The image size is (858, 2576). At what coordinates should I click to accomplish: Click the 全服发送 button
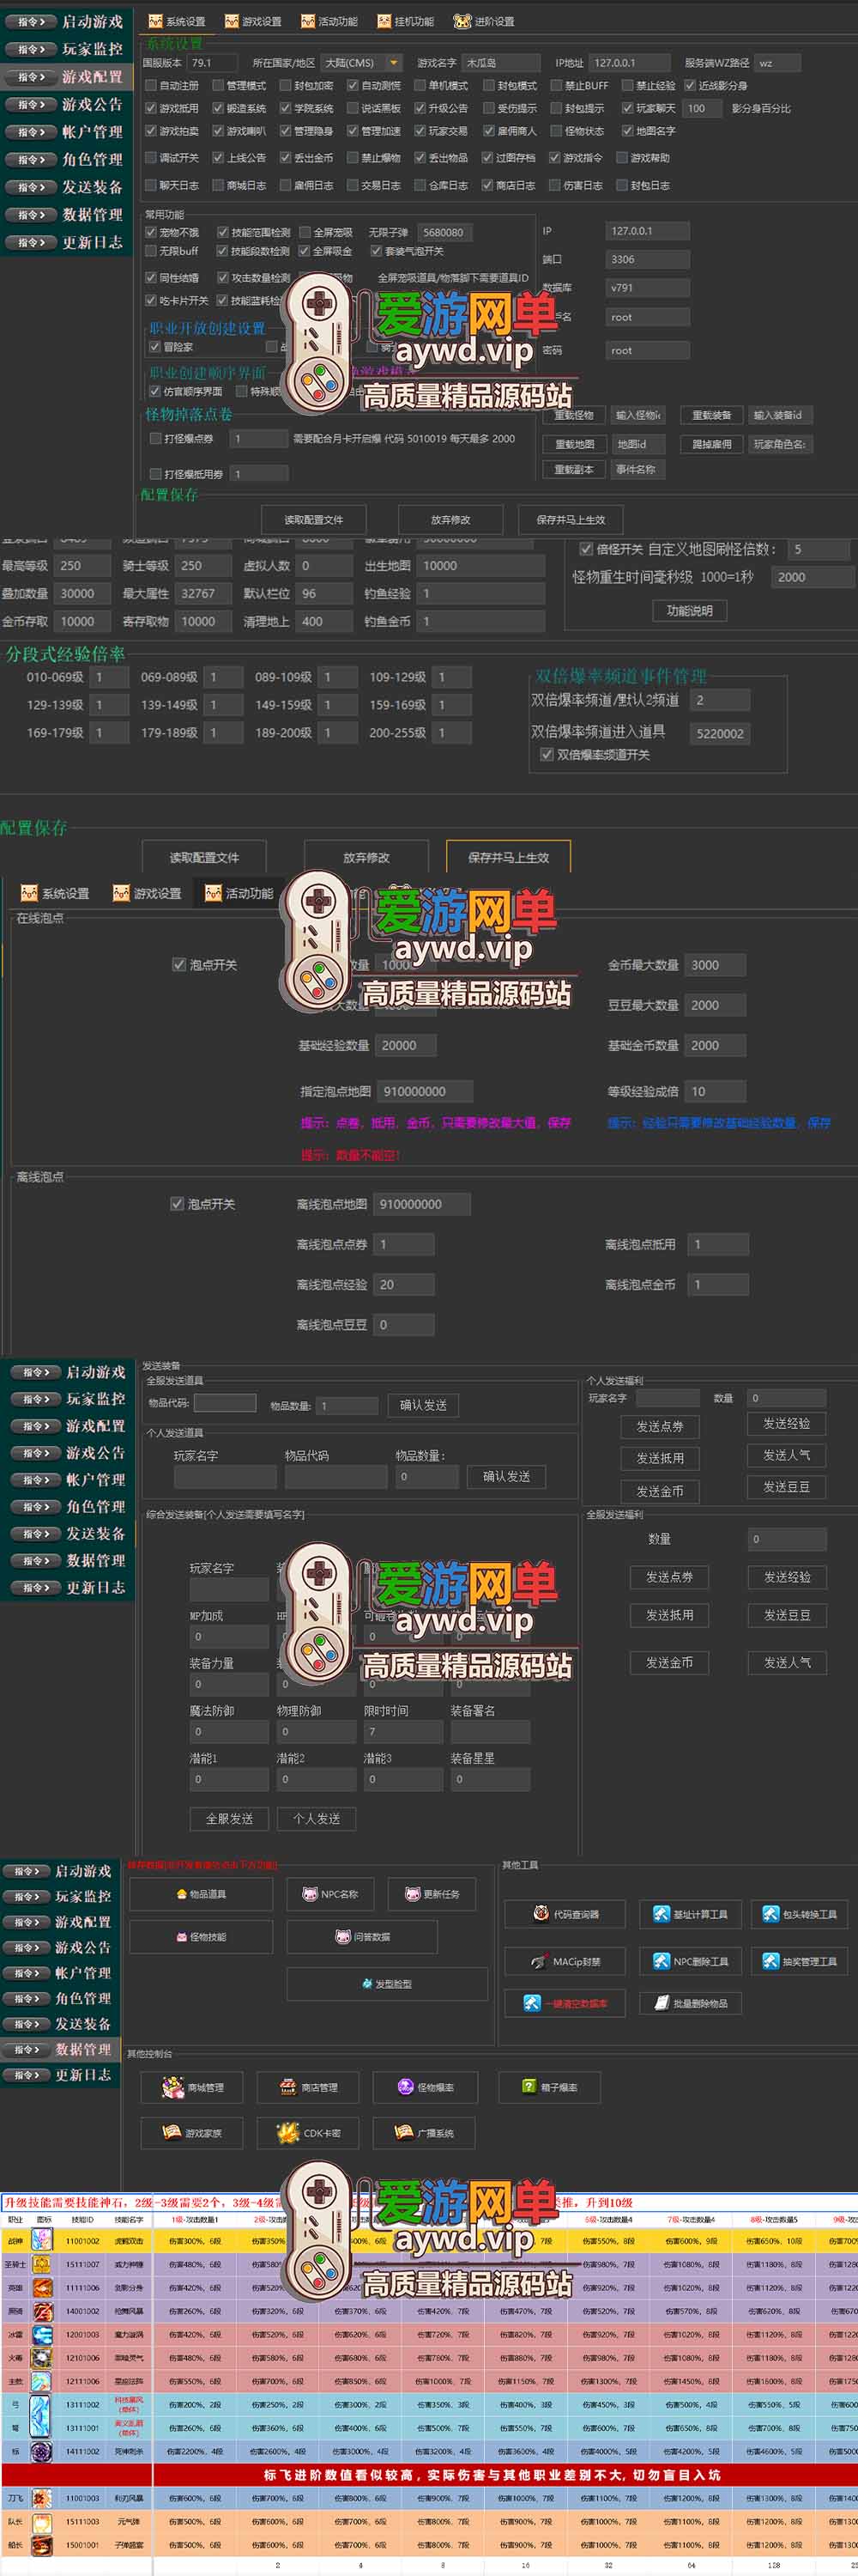[x=229, y=1819]
